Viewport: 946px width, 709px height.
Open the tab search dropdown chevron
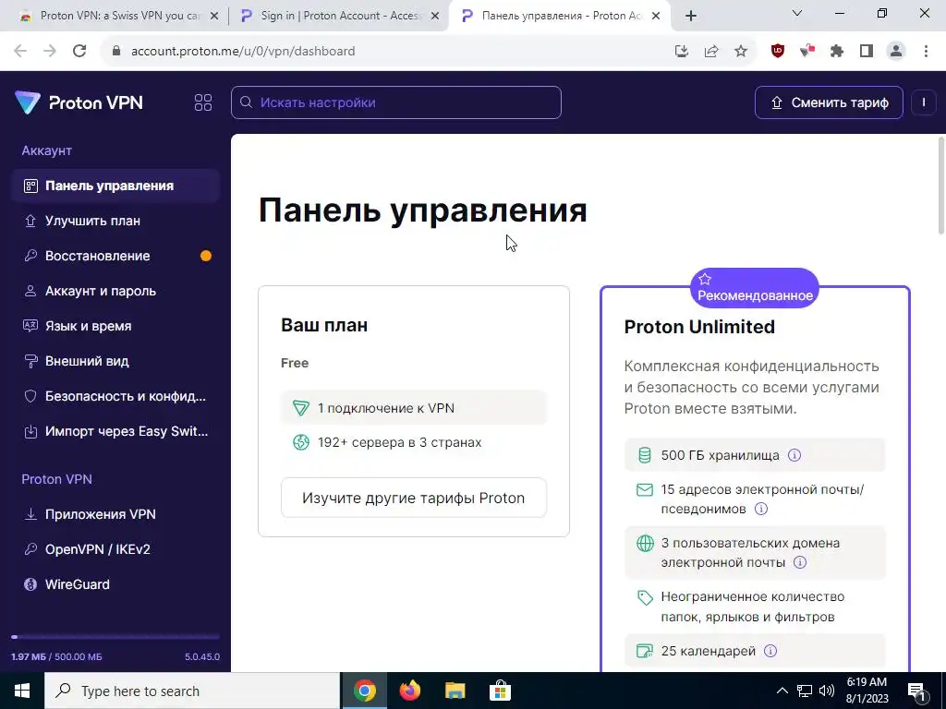(797, 13)
